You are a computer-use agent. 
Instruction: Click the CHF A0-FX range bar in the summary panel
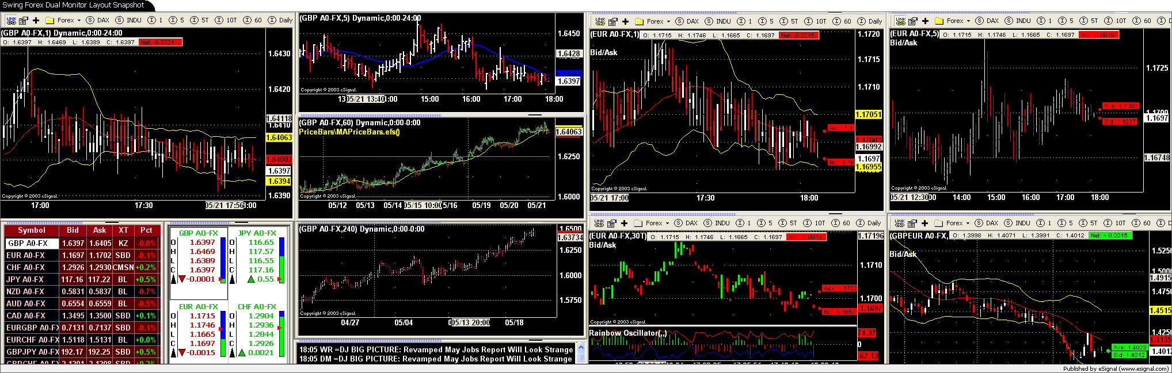[281, 334]
